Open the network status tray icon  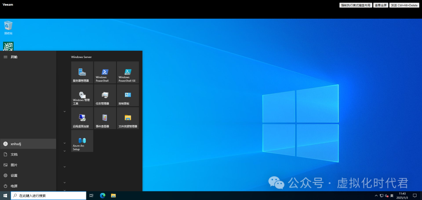381,196
